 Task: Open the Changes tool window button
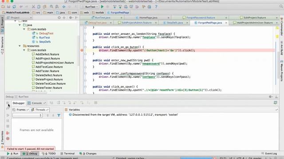(88, 154)
